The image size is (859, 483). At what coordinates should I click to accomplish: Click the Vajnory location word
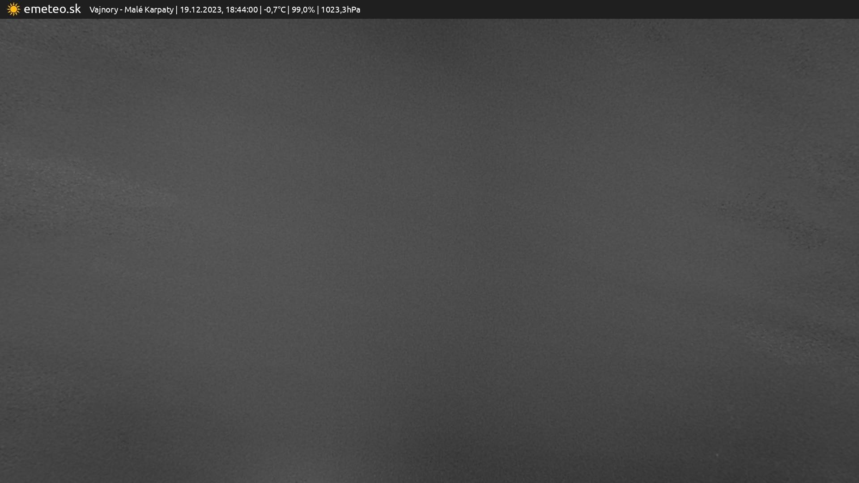click(103, 10)
